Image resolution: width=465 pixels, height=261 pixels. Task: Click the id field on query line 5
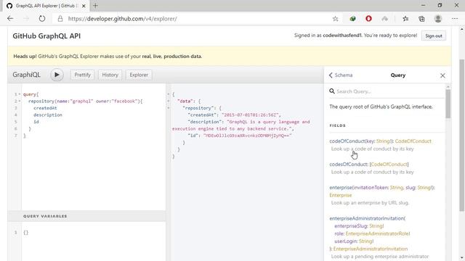coord(36,122)
